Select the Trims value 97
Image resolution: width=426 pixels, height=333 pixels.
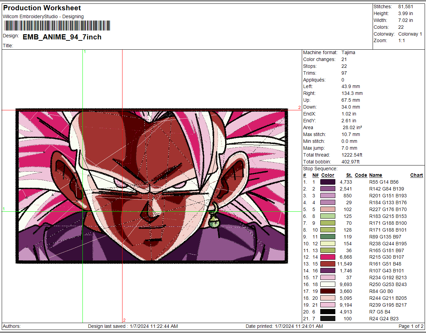344,73
